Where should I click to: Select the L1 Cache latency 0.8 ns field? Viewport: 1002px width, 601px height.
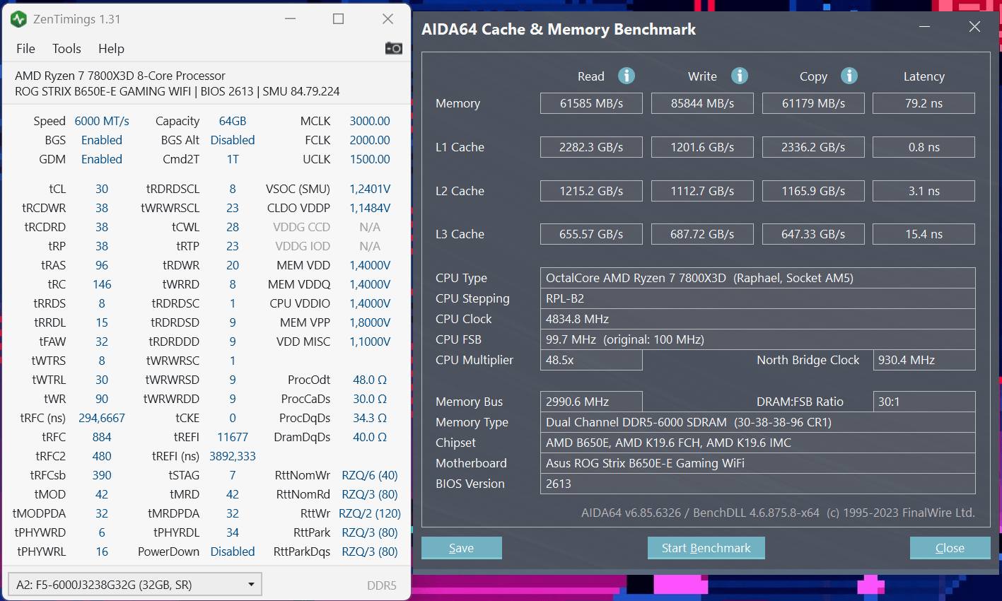pyautogui.click(x=924, y=147)
